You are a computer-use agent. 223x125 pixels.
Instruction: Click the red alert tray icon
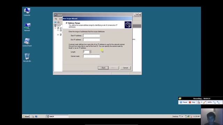(191, 117)
